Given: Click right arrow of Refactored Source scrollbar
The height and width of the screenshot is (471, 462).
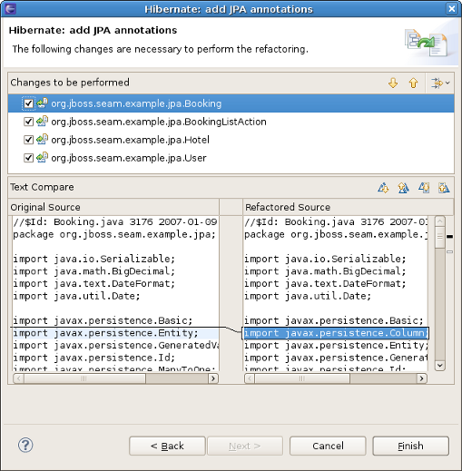Looking at the screenshot, I should pyautogui.click(x=421, y=378).
